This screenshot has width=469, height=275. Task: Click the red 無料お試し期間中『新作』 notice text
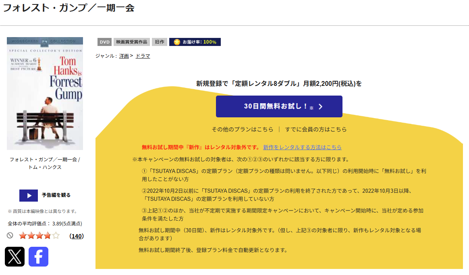coord(201,147)
